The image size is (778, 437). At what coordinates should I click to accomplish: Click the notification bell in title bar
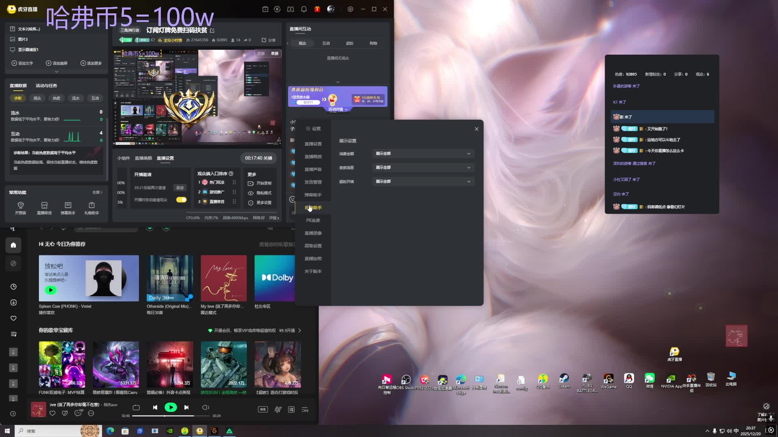(304, 9)
